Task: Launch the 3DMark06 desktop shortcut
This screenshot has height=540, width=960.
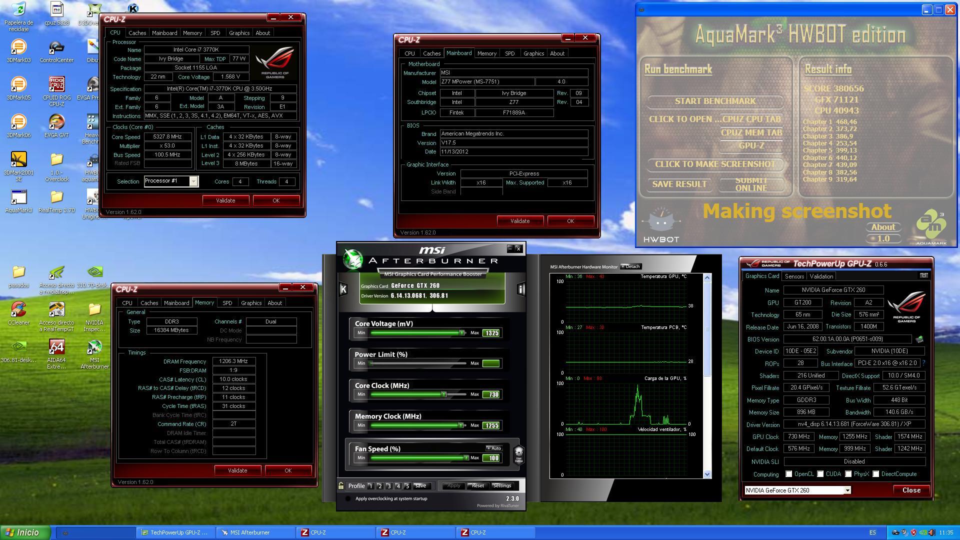Action: click(x=18, y=126)
